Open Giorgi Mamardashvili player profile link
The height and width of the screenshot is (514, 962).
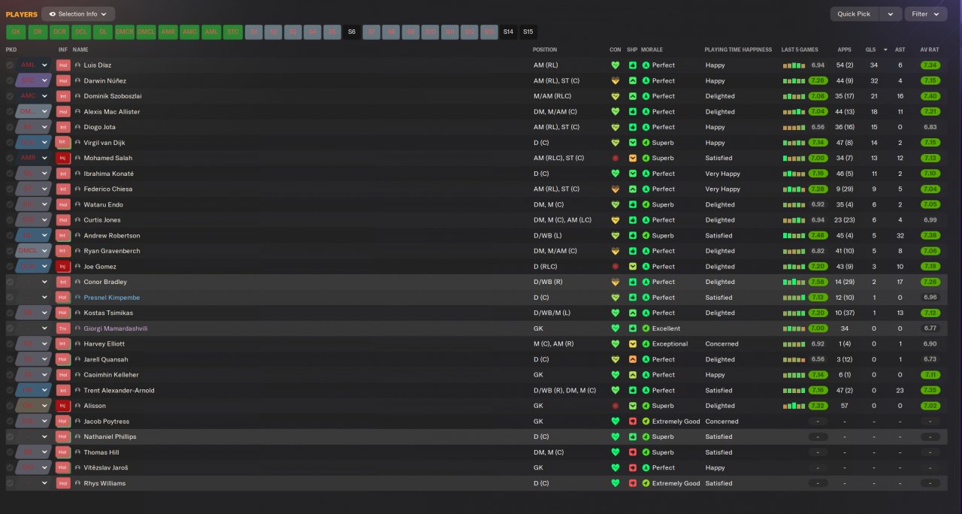tap(116, 328)
